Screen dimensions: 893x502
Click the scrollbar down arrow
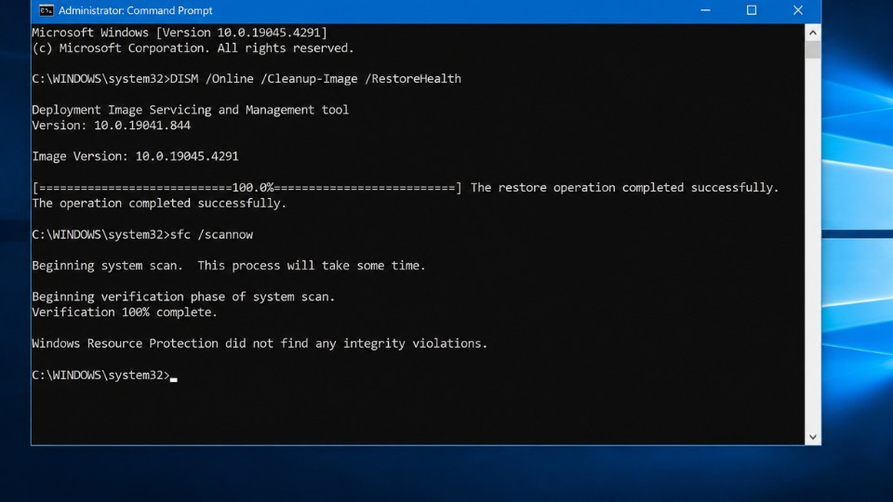tap(813, 437)
